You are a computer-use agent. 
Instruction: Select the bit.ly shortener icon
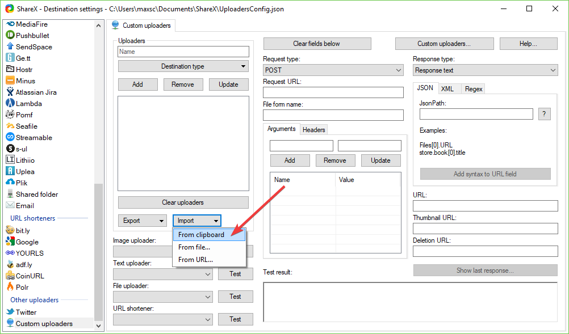click(10, 230)
